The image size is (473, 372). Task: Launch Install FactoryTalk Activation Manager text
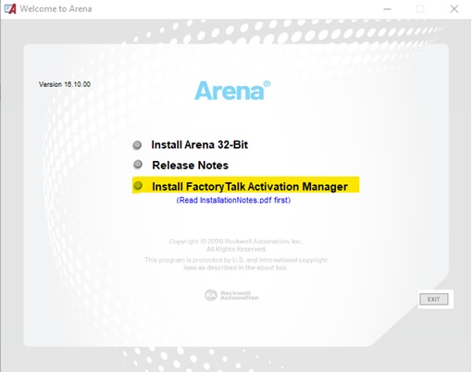coord(250,186)
